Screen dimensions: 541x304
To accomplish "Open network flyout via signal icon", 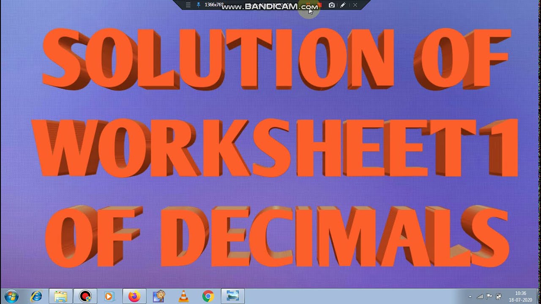I will (480, 296).
